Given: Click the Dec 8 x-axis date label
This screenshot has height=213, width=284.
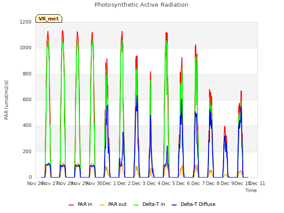Looking at the screenshot, I should tap(213, 183).
